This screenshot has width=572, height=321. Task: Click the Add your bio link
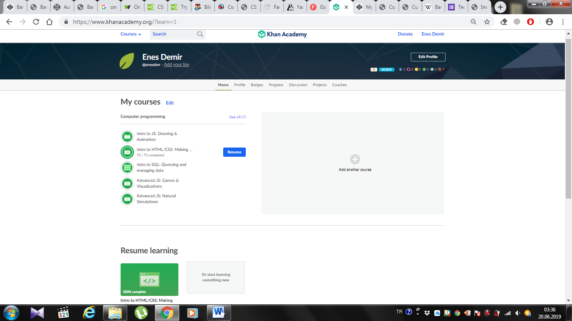tap(176, 65)
